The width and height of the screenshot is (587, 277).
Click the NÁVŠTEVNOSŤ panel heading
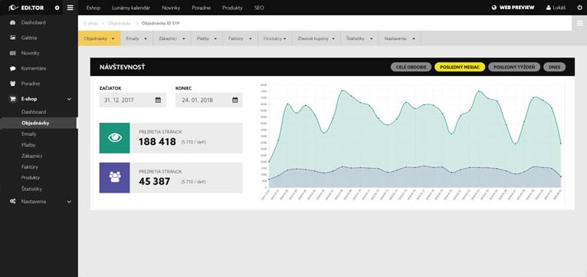[122, 67]
